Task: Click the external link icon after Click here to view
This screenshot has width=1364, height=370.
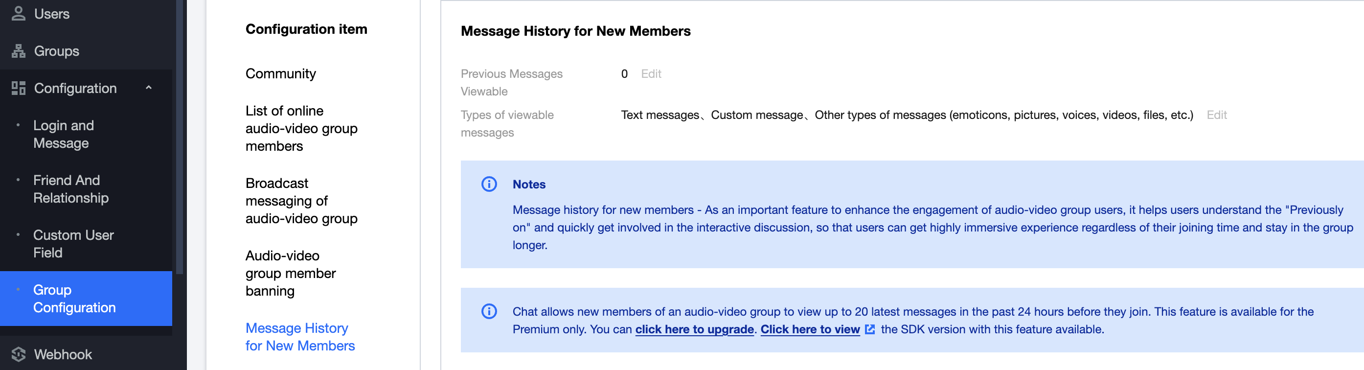Action: tap(869, 329)
